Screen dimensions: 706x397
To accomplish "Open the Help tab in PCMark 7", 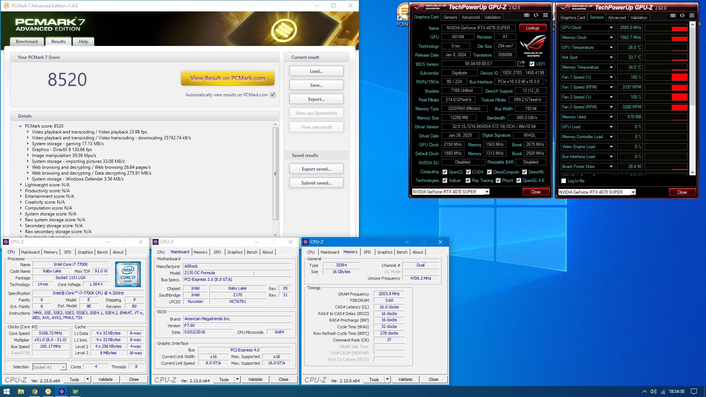I will (83, 42).
